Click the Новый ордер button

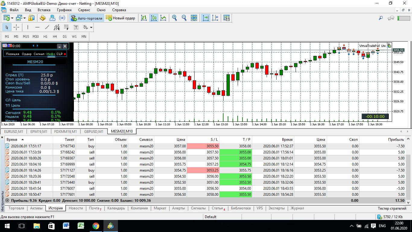121,18
